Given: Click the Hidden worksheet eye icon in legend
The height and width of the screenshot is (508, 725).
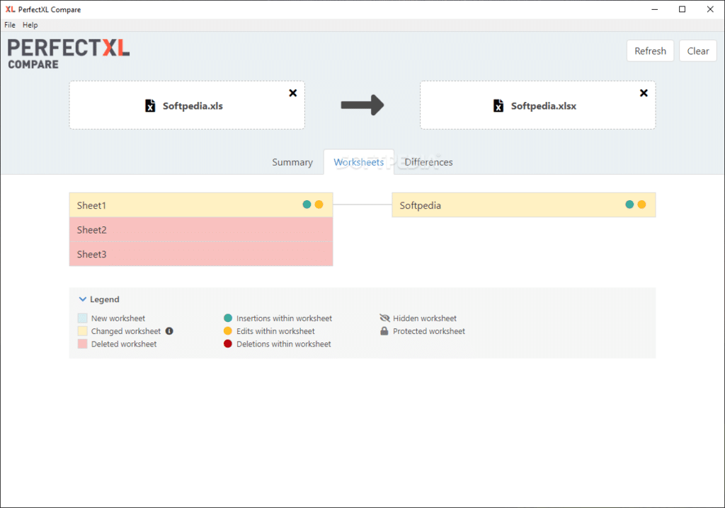Looking at the screenshot, I should click(384, 318).
